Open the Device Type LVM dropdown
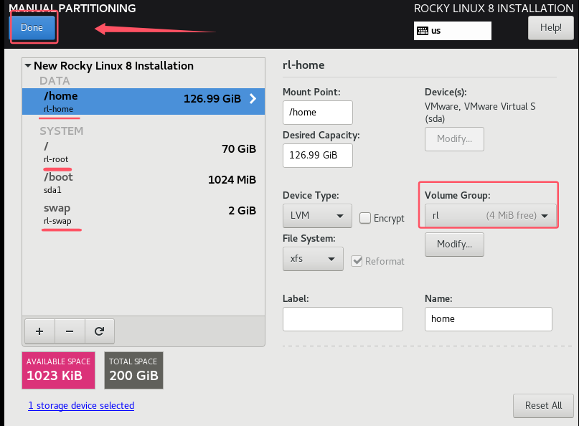The height and width of the screenshot is (426, 579). coord(317,216)
